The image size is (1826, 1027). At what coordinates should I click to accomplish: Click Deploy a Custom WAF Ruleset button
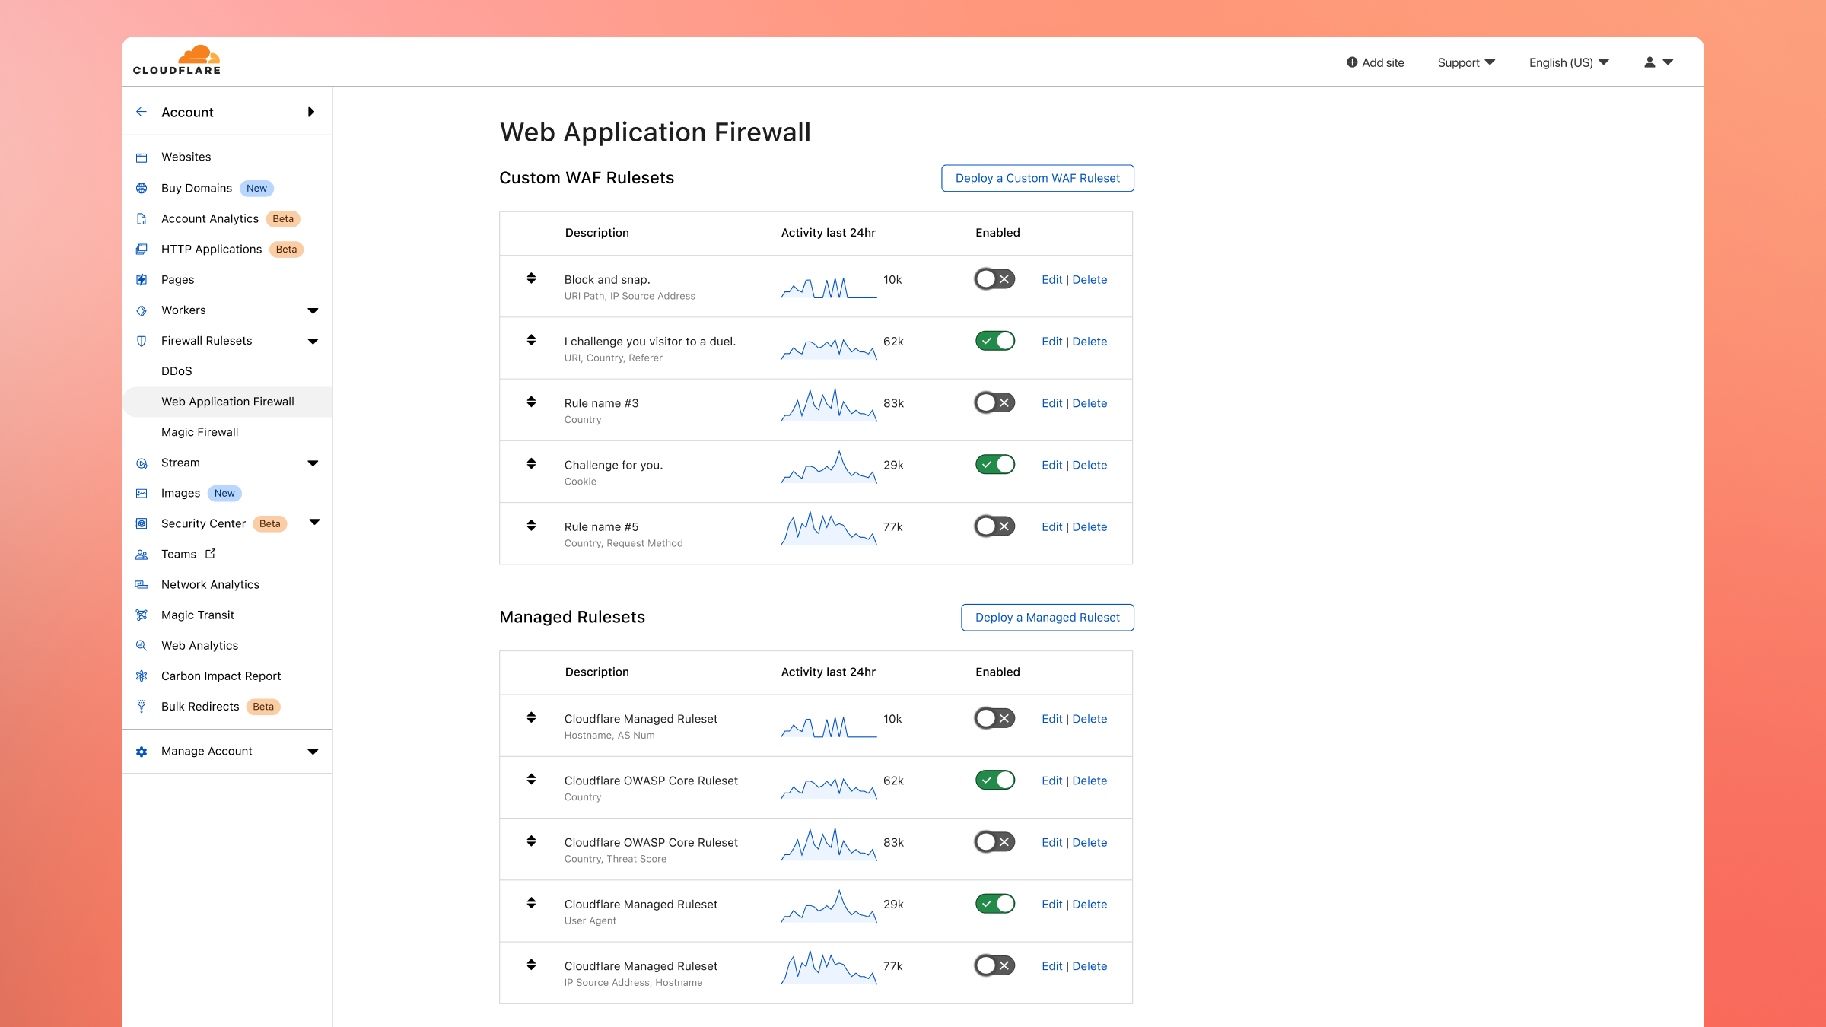tap(1037, 178)
